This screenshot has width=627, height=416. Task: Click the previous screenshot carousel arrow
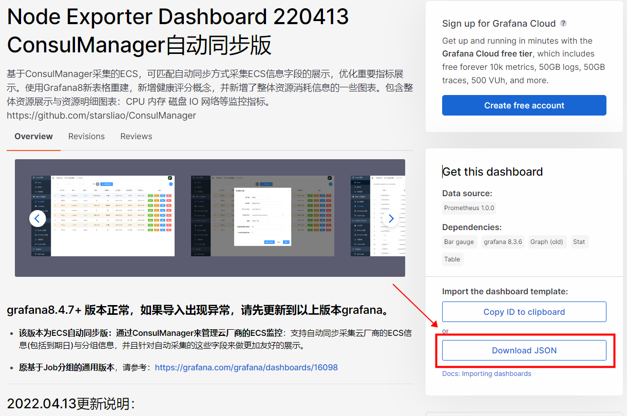coord(37,218)
